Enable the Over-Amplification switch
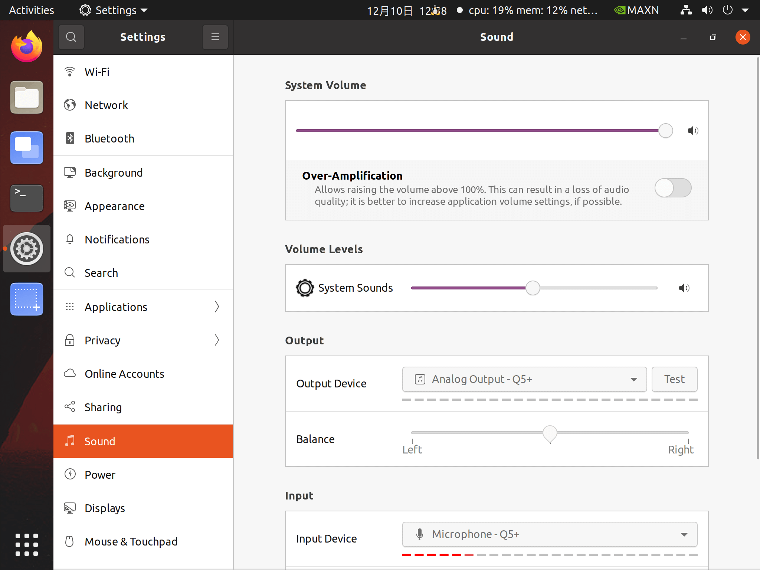 (x=672, y=188)
